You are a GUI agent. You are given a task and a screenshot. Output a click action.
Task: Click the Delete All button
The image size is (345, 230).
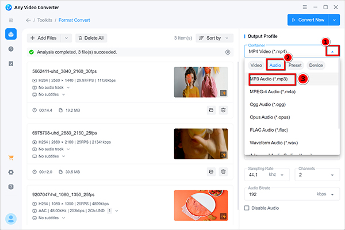pyautogui.click(x=91, y=38)
